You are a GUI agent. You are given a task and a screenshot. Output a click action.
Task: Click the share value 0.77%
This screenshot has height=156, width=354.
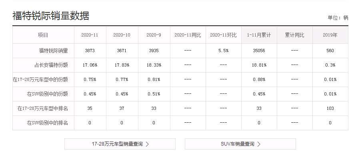click(122, 80)
